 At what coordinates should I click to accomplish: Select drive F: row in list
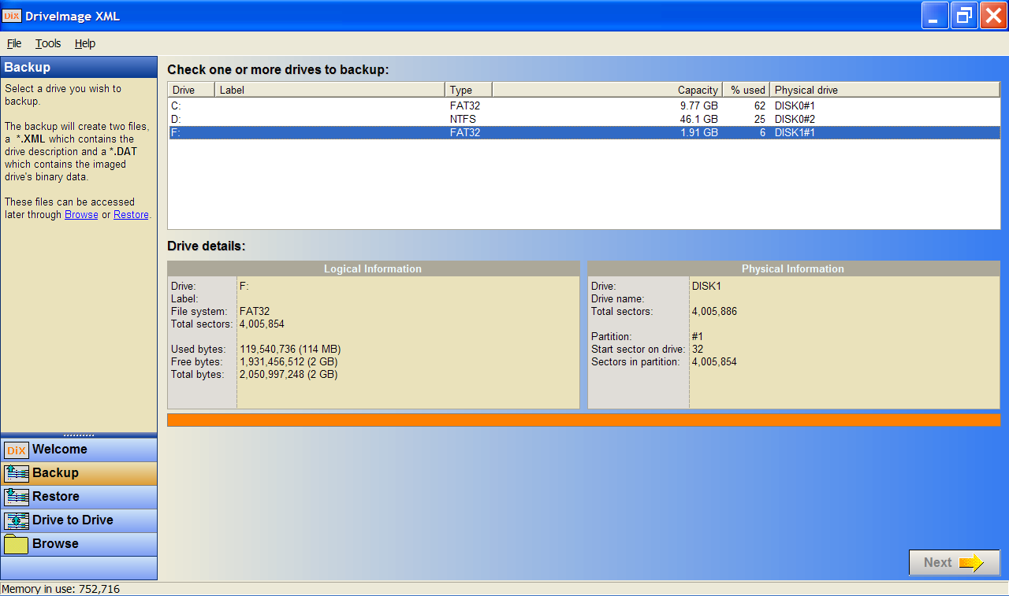(583, 132)
